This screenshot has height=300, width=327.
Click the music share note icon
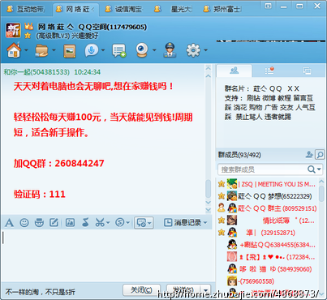tap(85, 223)
